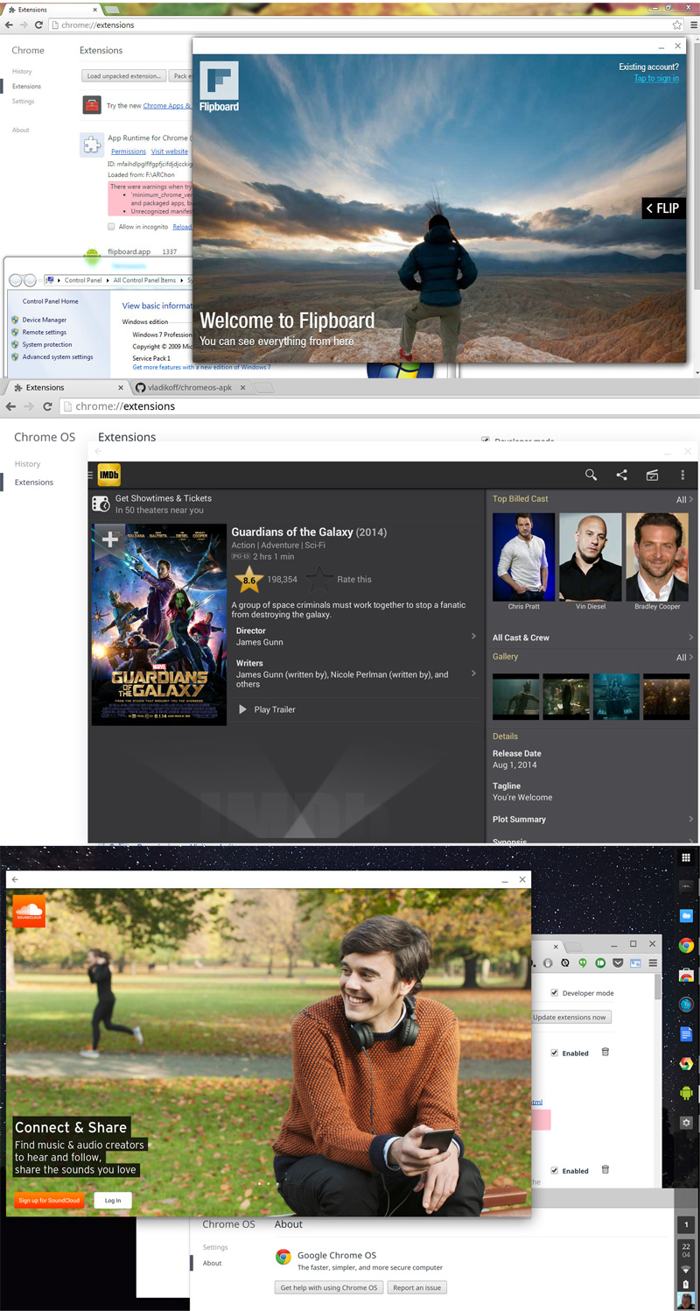The width and height of the screenshot is (700, 1311).
Task: Click the IMDb share icon
Action: coord(621,475)
